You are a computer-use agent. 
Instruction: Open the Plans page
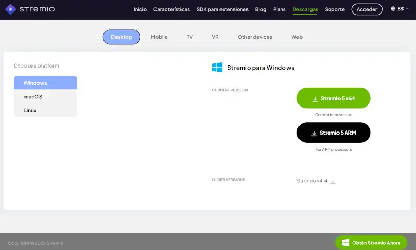pyautogui.click(x=279, y=9)
